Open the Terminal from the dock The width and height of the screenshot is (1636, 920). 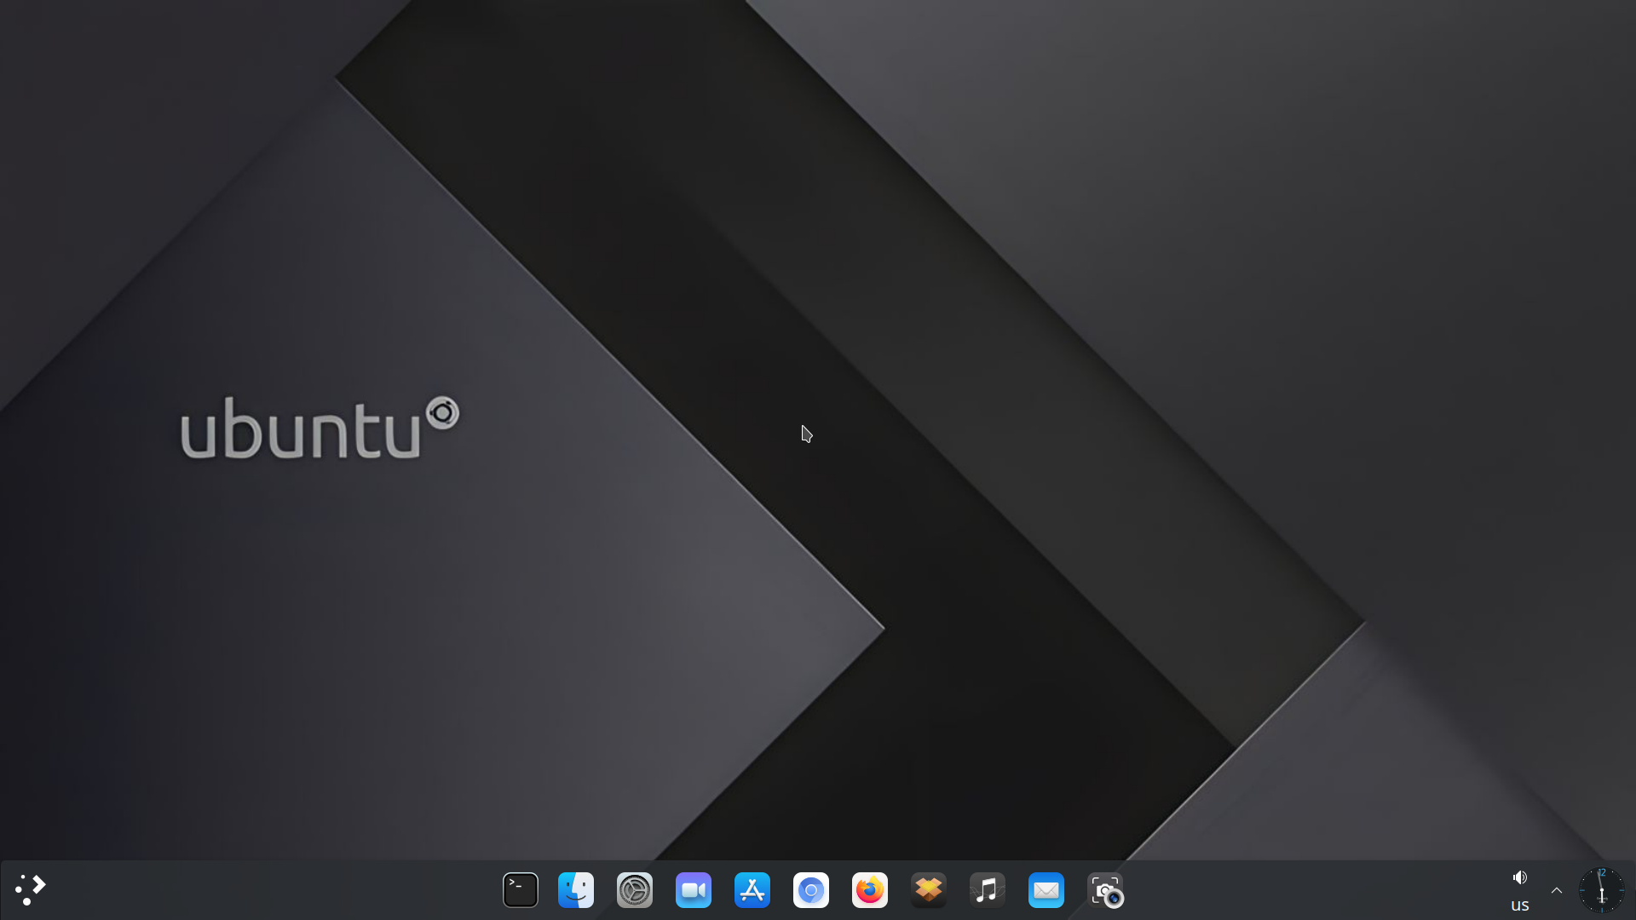point(520,890)
